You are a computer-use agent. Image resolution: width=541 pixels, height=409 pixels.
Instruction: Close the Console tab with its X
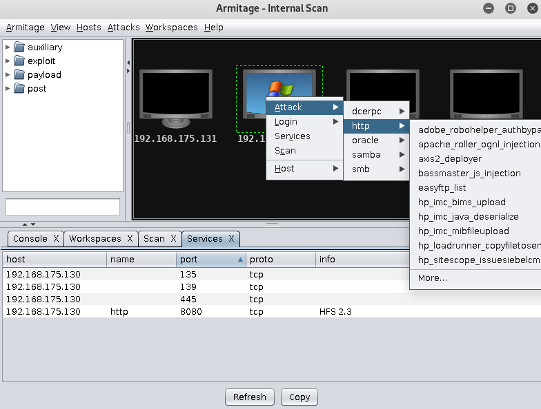pos(56,238)
